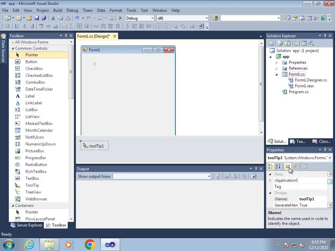Switch to the Server Explorer tab

[26, 225]
